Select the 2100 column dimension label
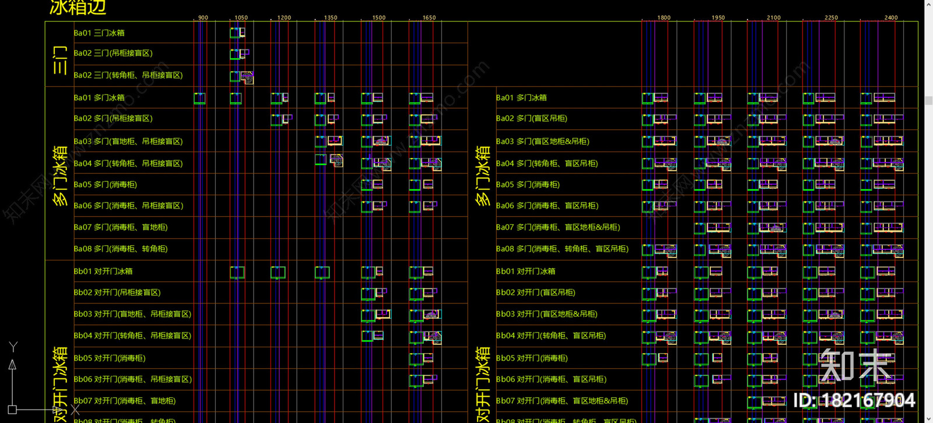This screenshot has height=423, width=933. click(x=774, y=17)
